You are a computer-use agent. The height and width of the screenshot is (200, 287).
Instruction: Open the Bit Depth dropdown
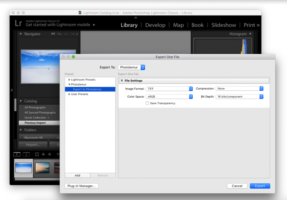239,97
